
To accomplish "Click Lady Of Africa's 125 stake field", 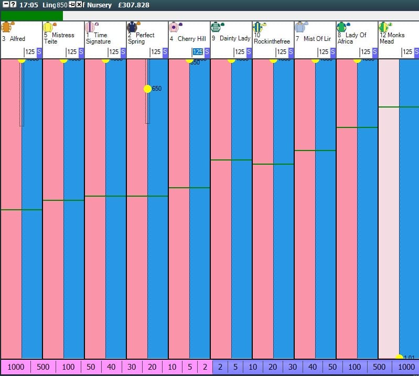I will click(x=366, y=52).
